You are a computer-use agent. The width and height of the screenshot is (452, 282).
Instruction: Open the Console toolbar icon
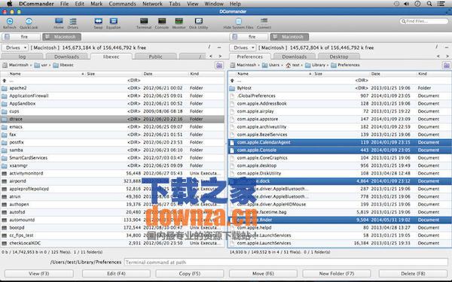(x=162, y=23)
